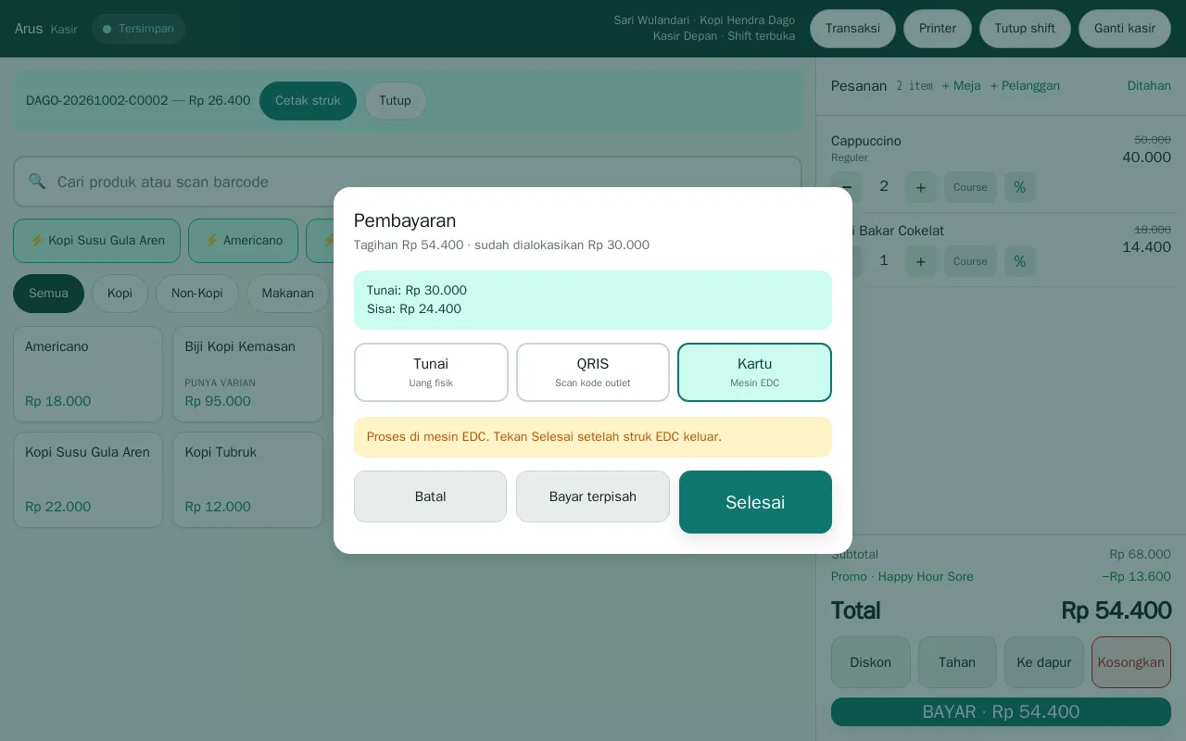Screen dimensions: 1186x741
Task: Click Ganti kasir button
Action: pyautogui.click(x=1125, y=29)
